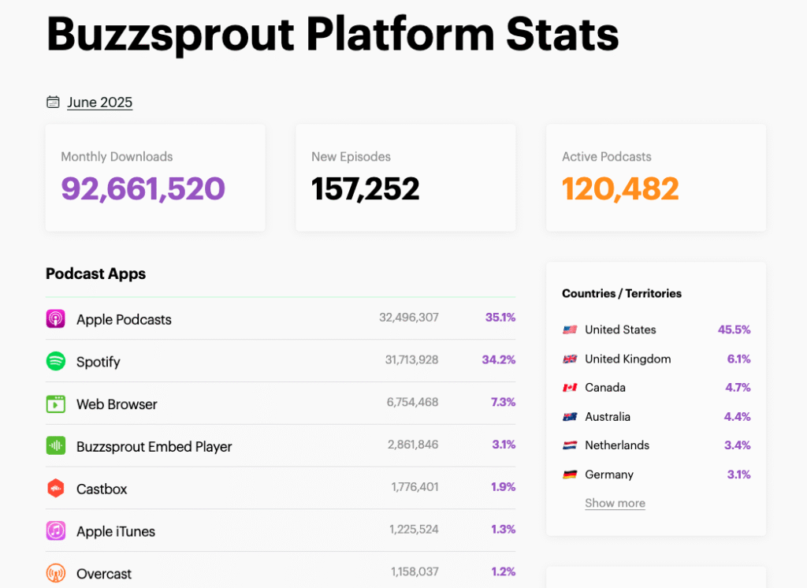Click the 34.2% share for Spotify
807x588 pixels.
coord(499,359)
